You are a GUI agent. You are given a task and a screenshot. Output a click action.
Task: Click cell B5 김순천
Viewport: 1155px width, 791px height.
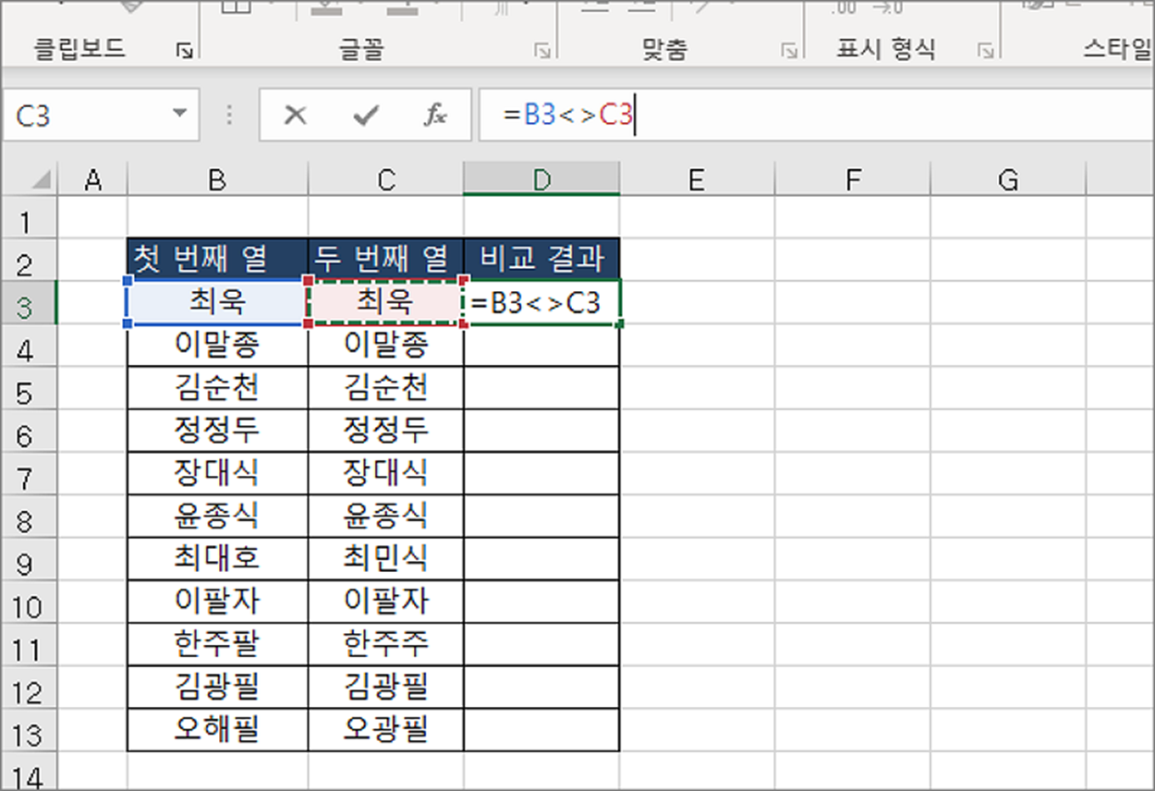tap(217, 388)
